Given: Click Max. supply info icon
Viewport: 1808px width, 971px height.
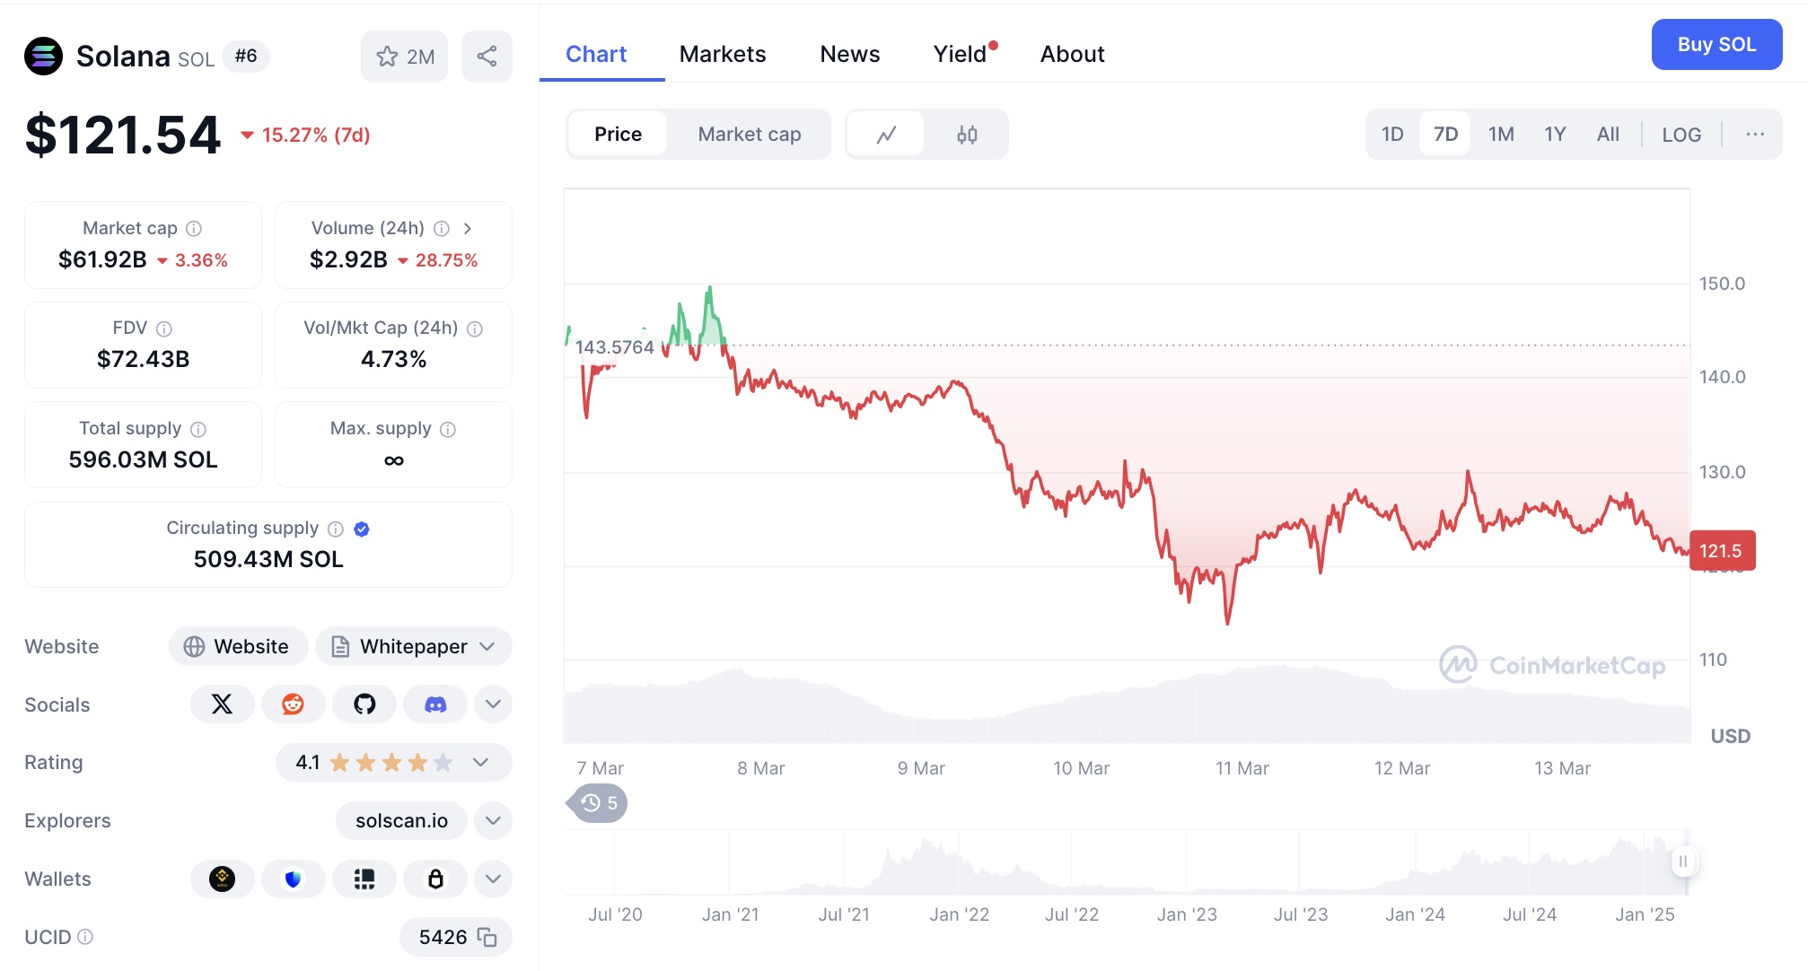Looking at the screenshot, I should pyautogui.click(x=448, y=429).
